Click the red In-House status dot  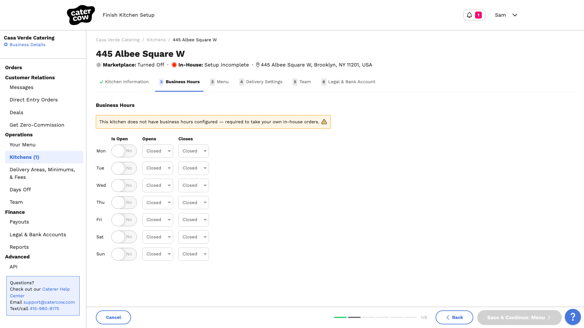pyautogui.click(x=174, y=65)
